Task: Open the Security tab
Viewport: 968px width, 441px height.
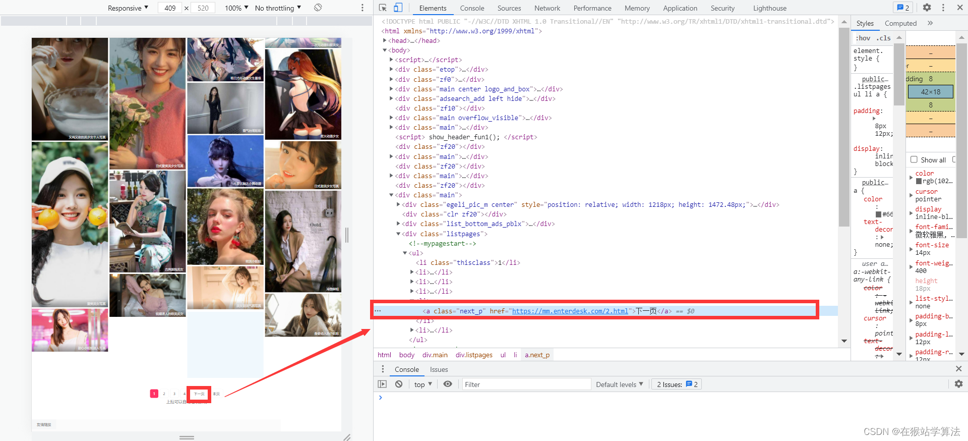Action: (x=722, y=8)
